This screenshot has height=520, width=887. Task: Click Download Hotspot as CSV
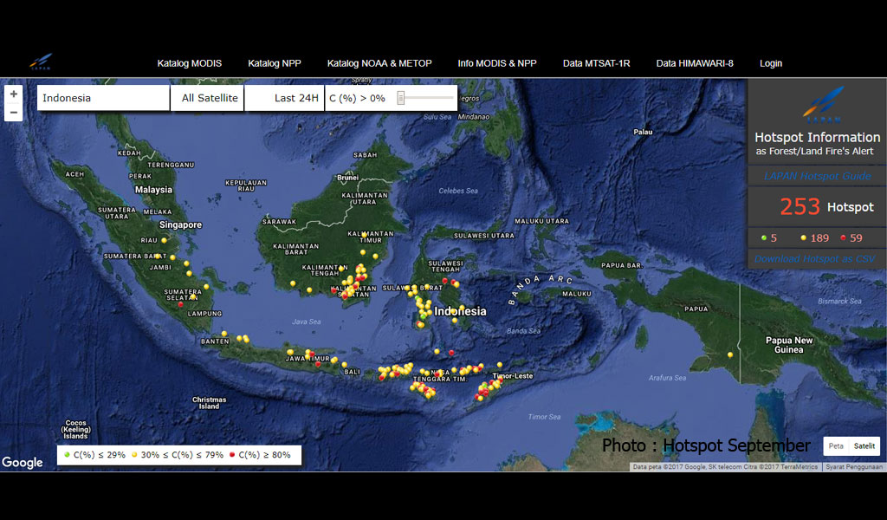(815, 258)
